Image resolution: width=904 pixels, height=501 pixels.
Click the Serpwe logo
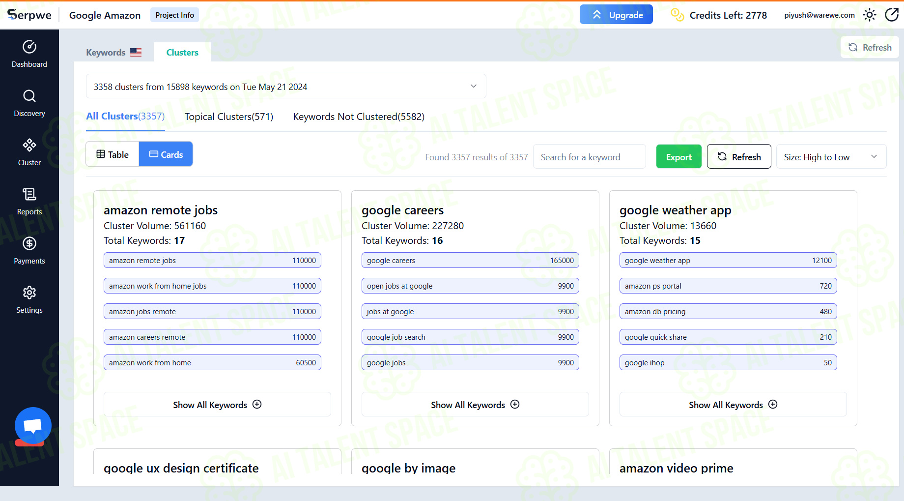coord(29,15)
